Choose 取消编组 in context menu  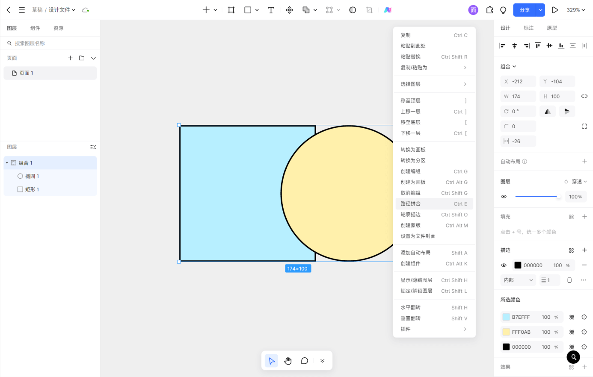click(x=434, y=193)
